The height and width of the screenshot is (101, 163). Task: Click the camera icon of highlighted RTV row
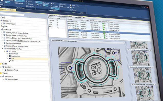click(10, 58)
